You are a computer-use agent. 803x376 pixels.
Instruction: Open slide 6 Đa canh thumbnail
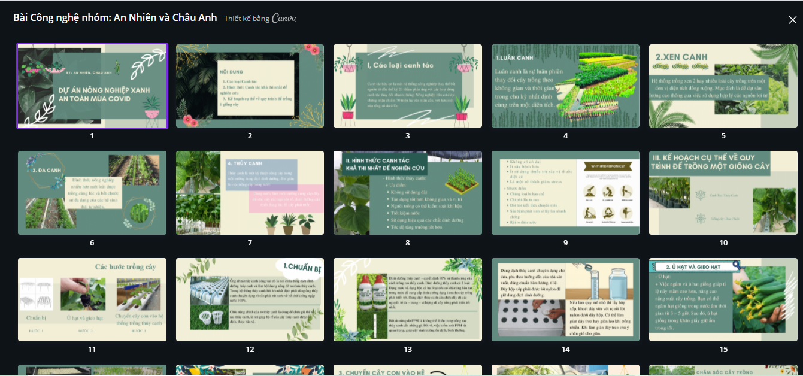(x=92, y=193)
